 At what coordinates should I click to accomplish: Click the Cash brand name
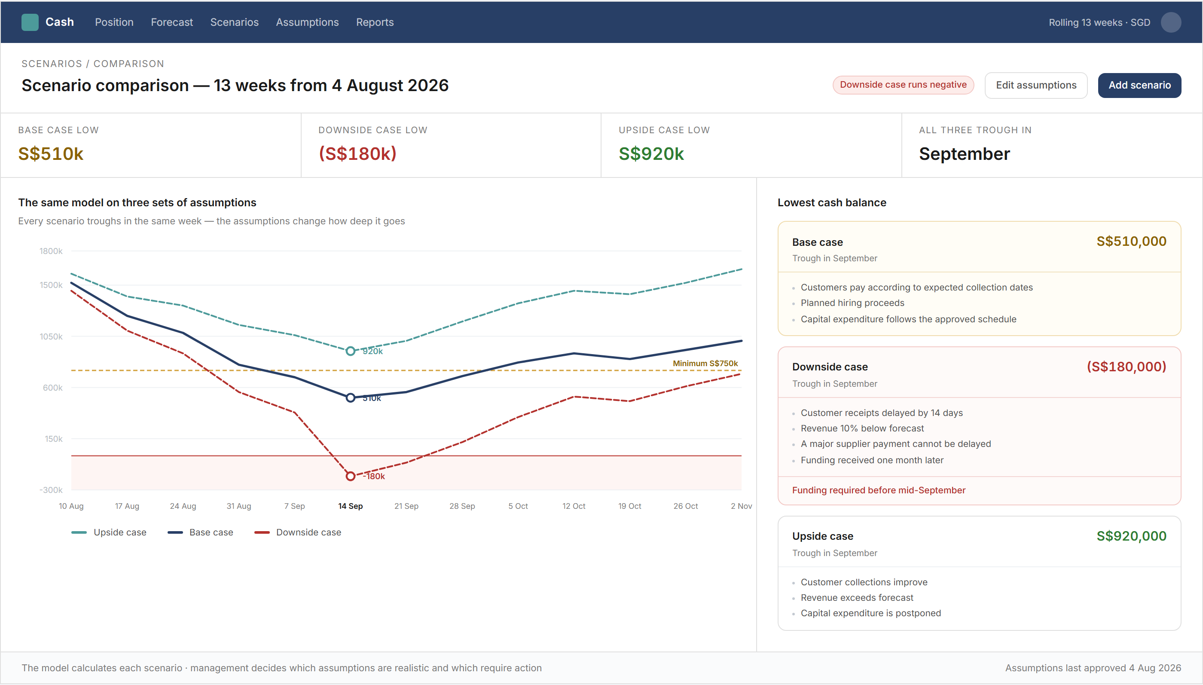pos(60,22)
